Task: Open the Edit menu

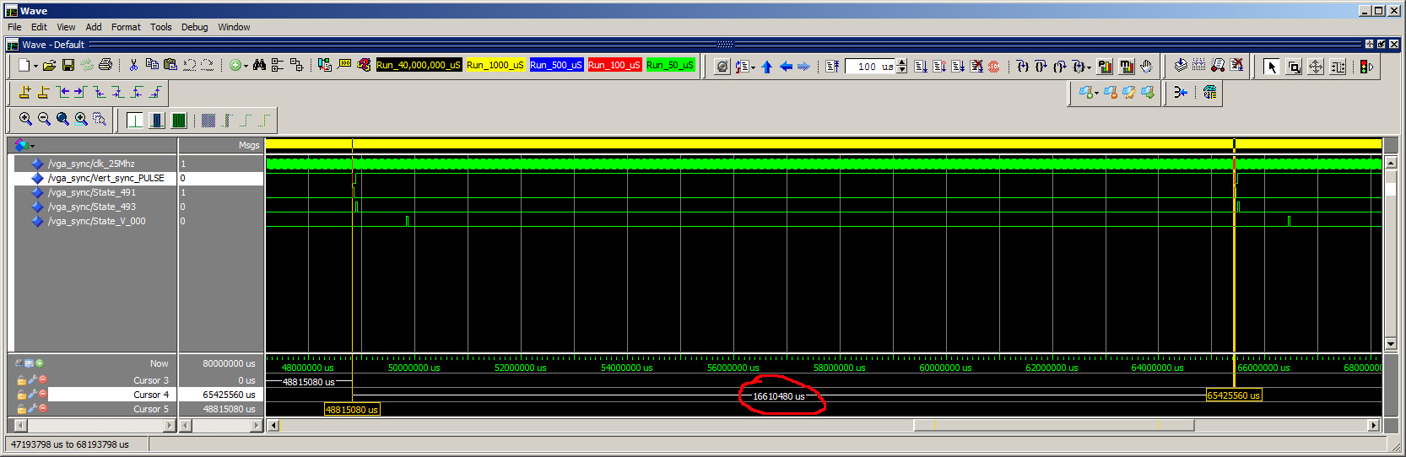Action: (x=39, y=27)
